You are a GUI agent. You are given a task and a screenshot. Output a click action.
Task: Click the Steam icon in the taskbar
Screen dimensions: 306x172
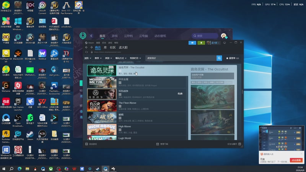point(98,169)
